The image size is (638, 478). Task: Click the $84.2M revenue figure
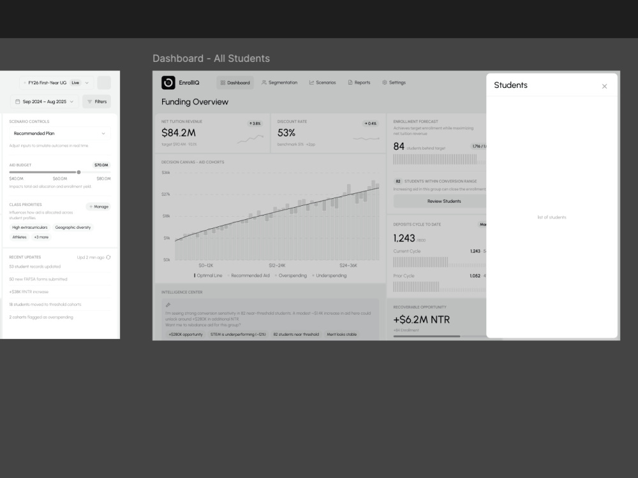pyautogui.click(x=179, y=133)
